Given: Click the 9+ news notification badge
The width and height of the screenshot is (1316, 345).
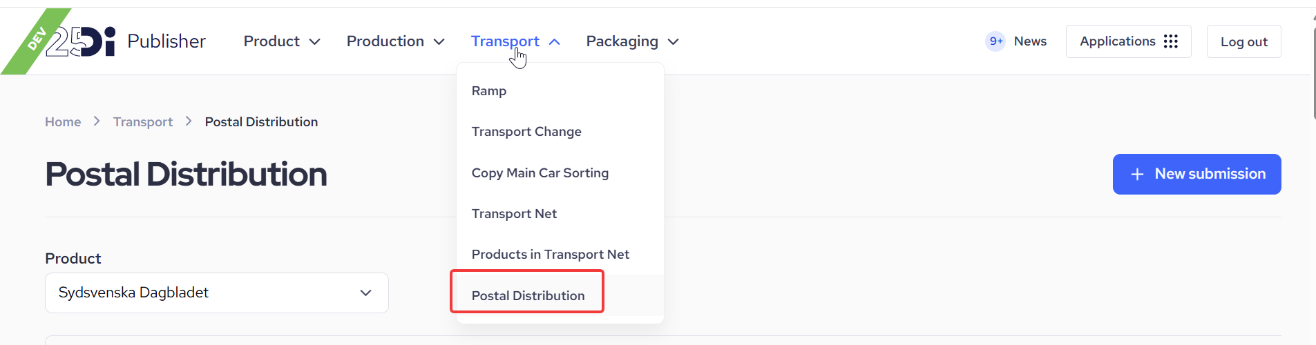Looking at the screenshot, I should coord(995,41).
